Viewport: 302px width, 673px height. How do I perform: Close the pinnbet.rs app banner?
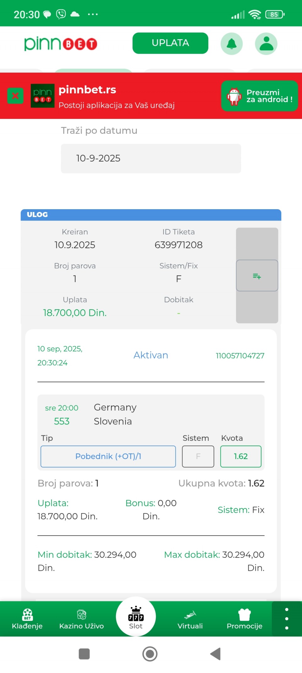tap(15, 96)
